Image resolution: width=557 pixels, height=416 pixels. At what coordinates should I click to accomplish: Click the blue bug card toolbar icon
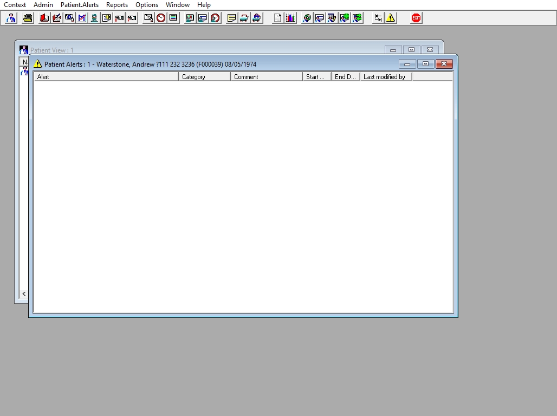pos(69,18)
